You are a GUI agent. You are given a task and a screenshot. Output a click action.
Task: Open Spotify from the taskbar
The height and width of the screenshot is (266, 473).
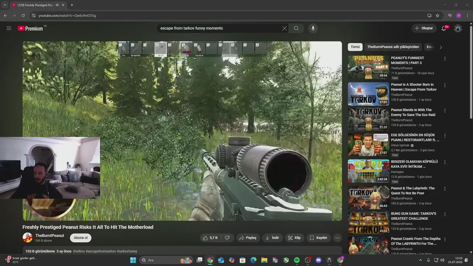[297, 260]
